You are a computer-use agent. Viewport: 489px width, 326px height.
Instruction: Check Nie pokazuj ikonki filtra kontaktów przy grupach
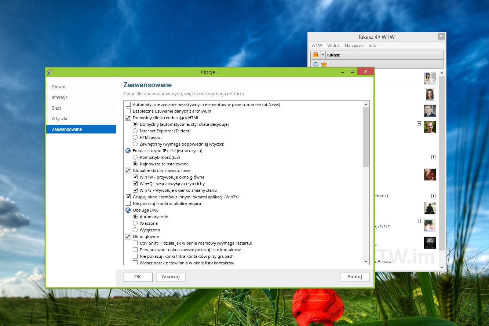click(135, 256)
